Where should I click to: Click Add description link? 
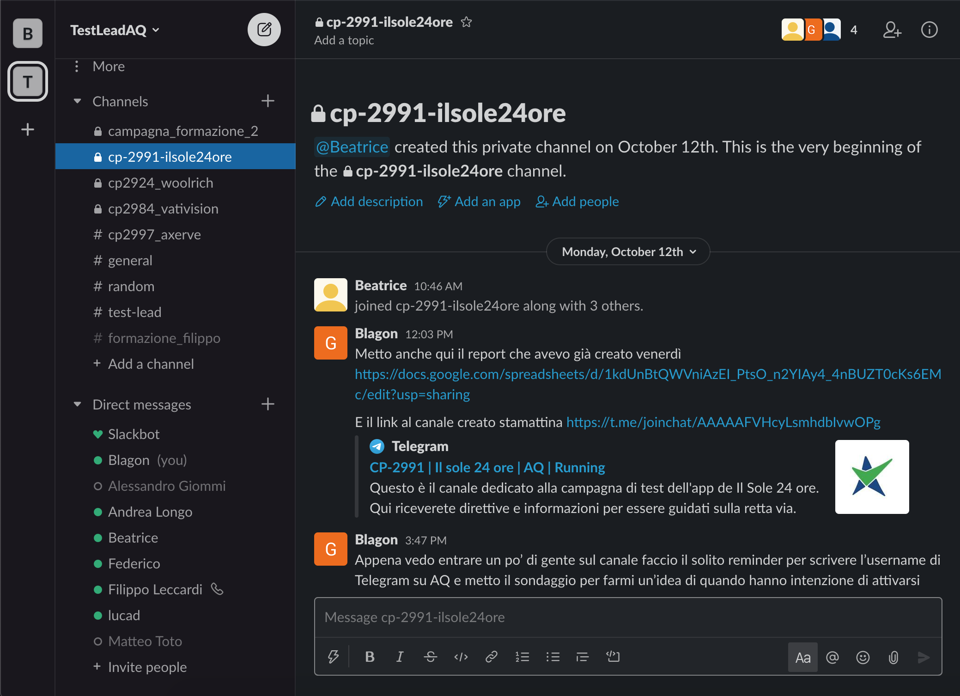click(369, 201)
